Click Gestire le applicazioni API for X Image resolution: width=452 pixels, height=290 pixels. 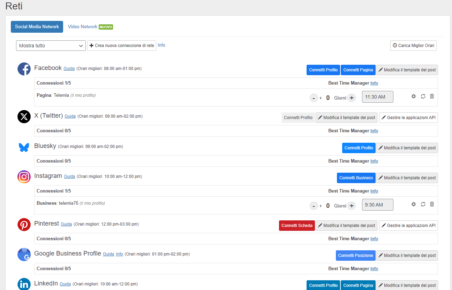click(x=408, y=118)
